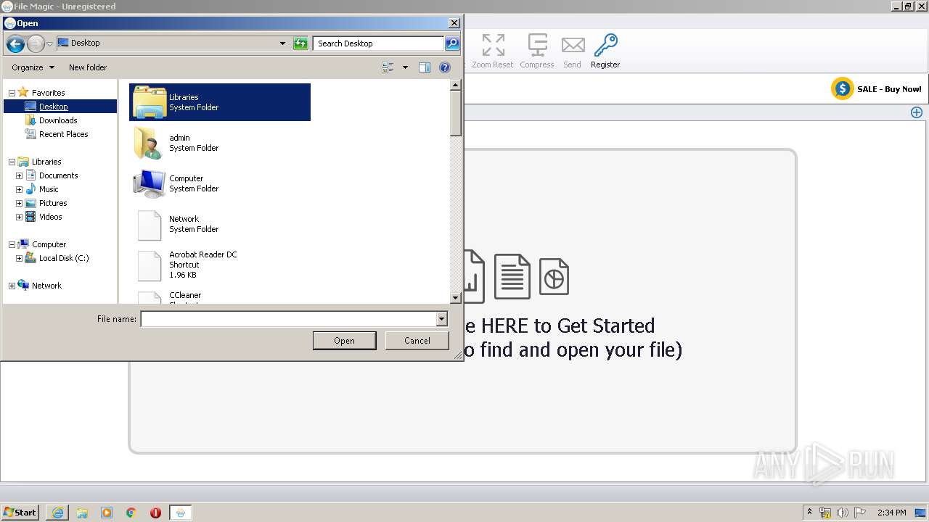The image size is (929, 522).
Task: Open the Organize menu
Action: click(33, 67)
